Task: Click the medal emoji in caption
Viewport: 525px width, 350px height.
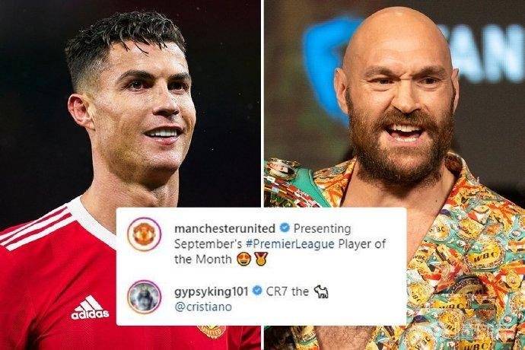Action: tap(261, 259)
